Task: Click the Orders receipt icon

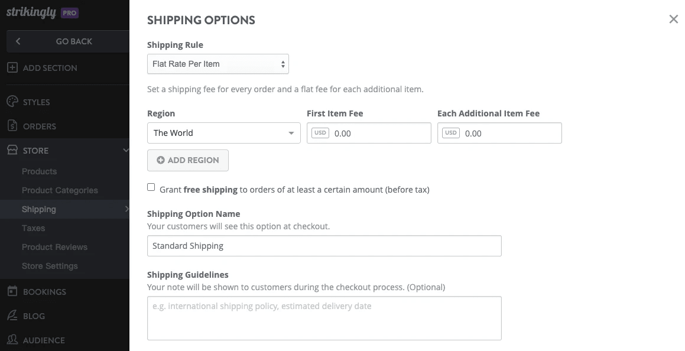Action: pos(12,126)
